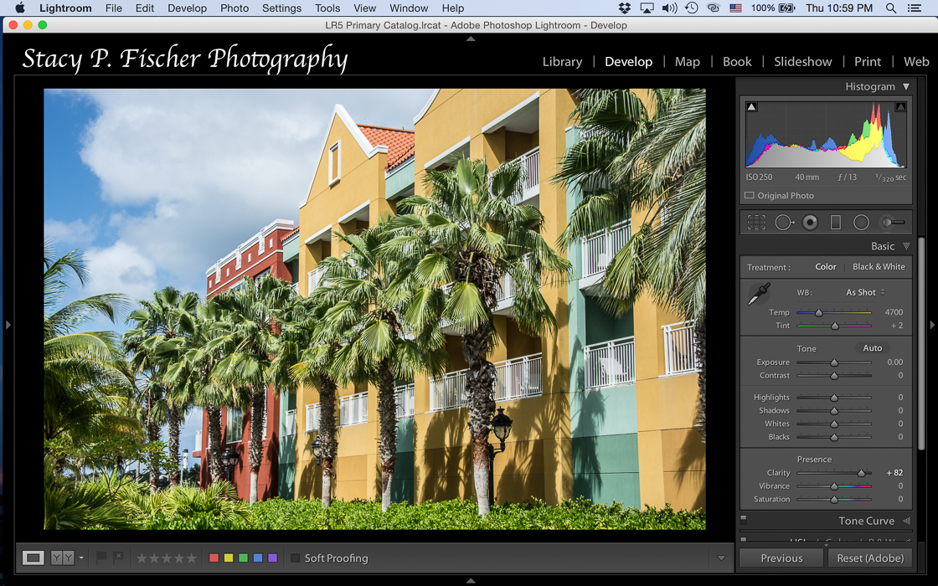This screenshot has height=586, width=938.
Task: Select the Radial Filter tool
Action: tap(861, 223)
